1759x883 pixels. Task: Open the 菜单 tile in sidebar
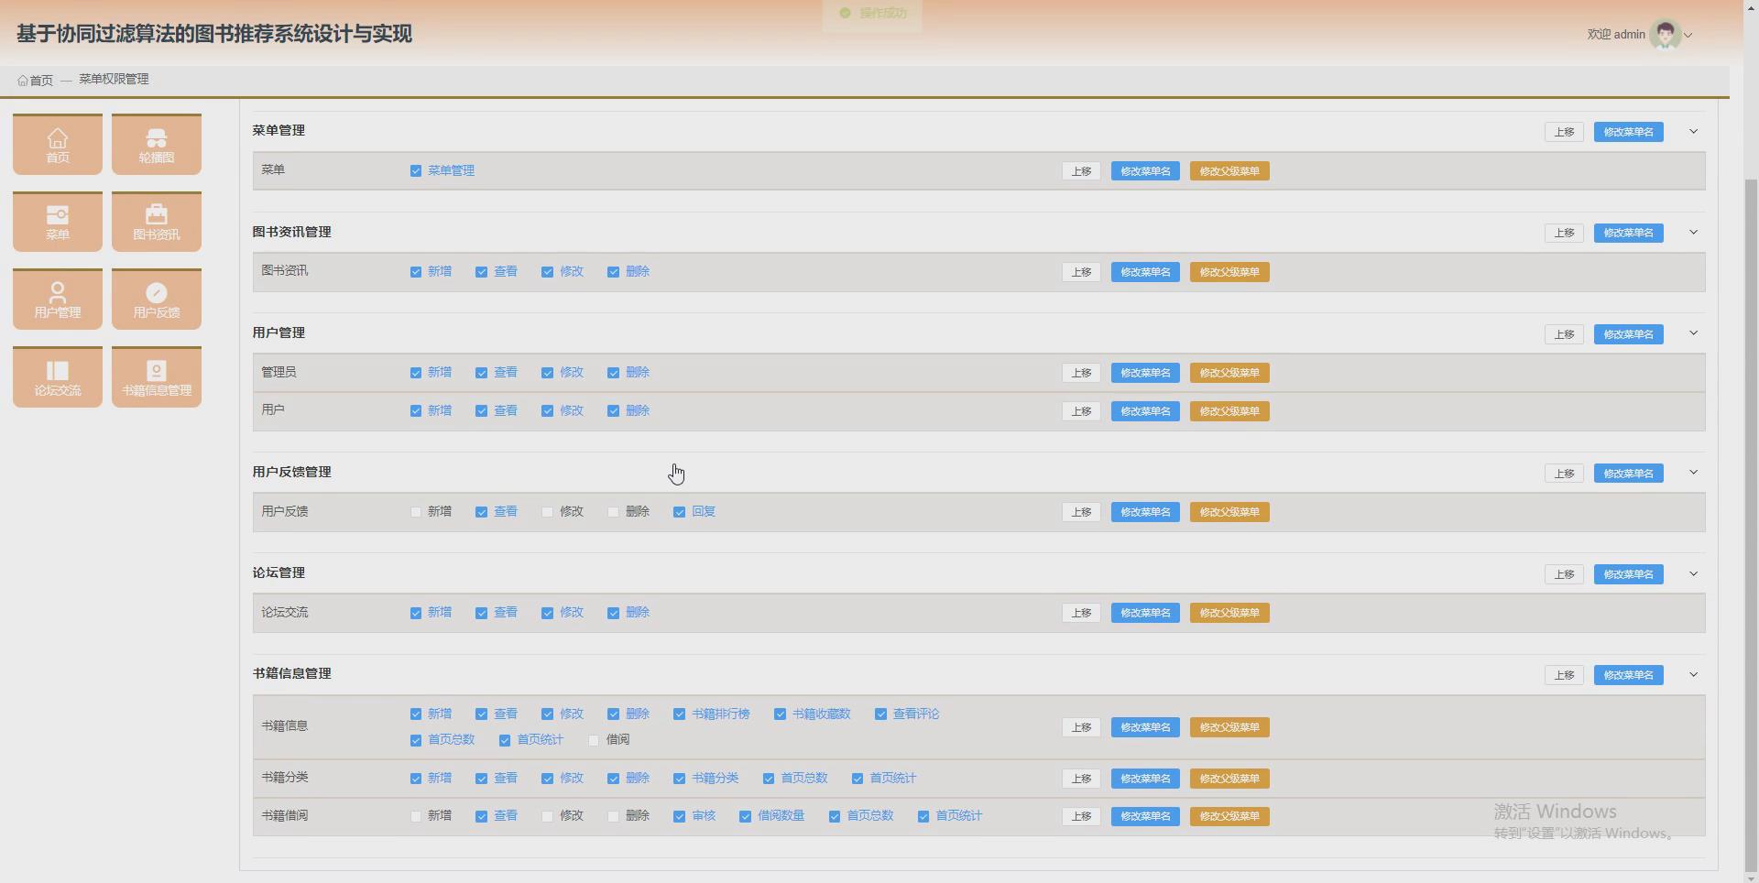pyautogui.click(x=58, y=222)
